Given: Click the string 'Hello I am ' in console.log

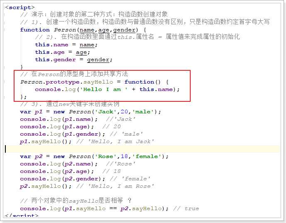Looking at the screenshot, I should click(x=103, y=89).
